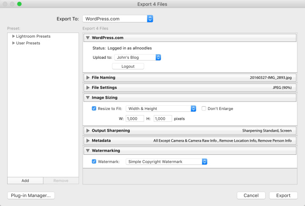This screenshot has height=206, width=305.
Task: Collapse the WordPress.com section triangle
Action: [x=88, y=38]
